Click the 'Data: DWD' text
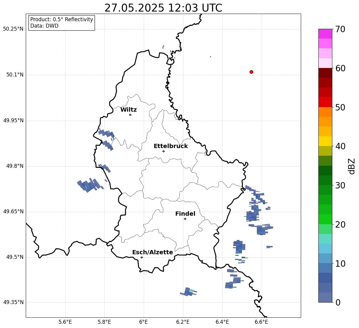The width and height of the screenshot is (359, 328). [44, 26]
